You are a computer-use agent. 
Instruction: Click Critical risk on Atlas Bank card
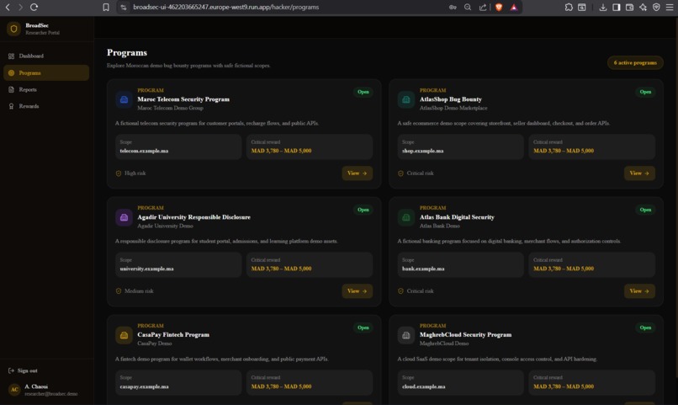click(420, 290)
